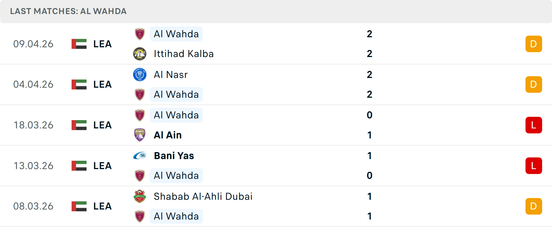Open the LAST MATCHES: AL WAHDA header
The image size is (552, 227).
coord(68,11)
